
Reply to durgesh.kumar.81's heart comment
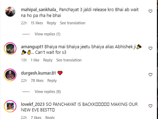tap(52, 81)
